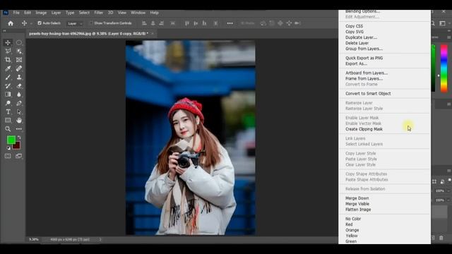Select the Zoom tool

8,129
